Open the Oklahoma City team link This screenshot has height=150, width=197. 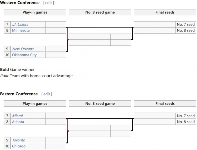pyautogui.click(x=24, y=55)
